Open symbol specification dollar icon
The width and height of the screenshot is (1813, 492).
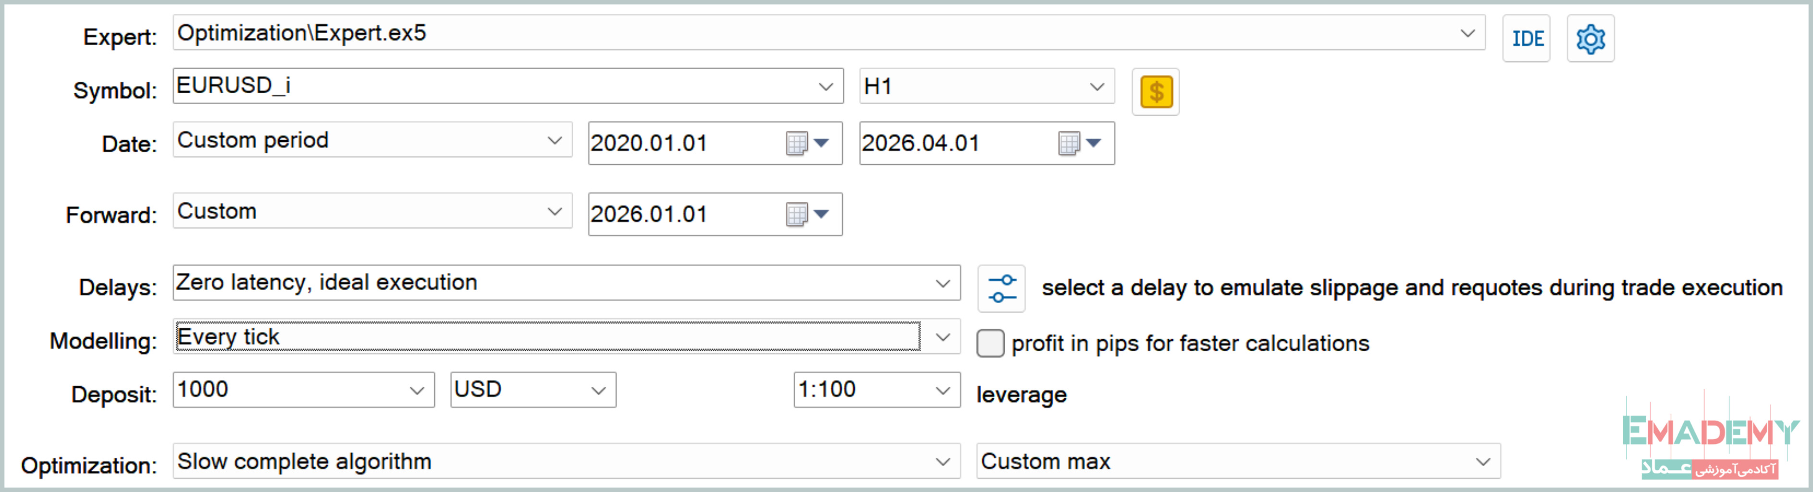[x=1156, y=91]
